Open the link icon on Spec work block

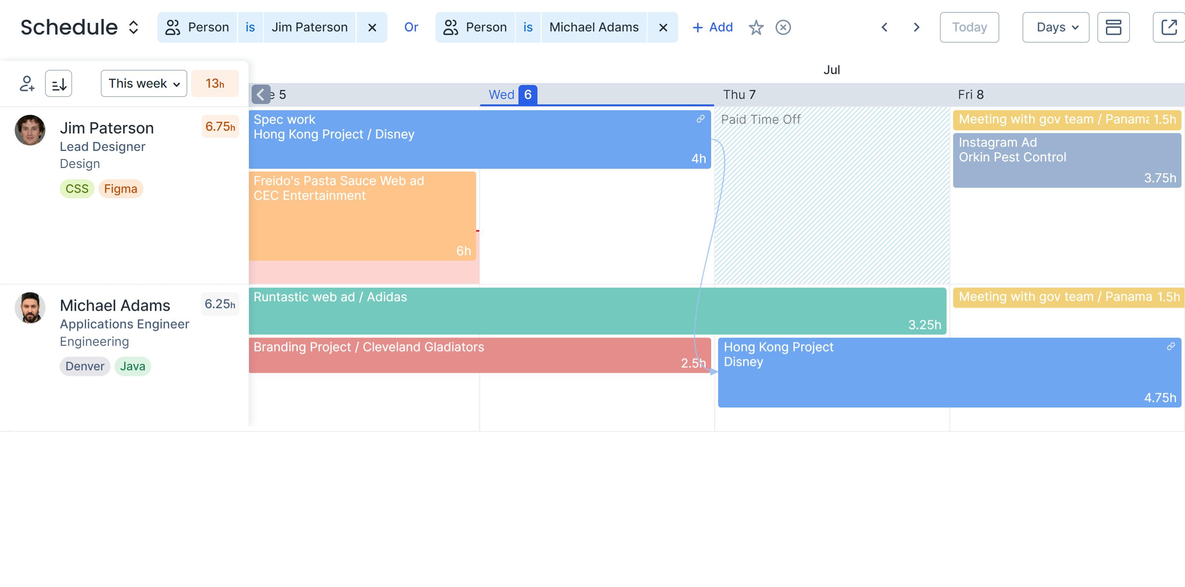(700, 119)
